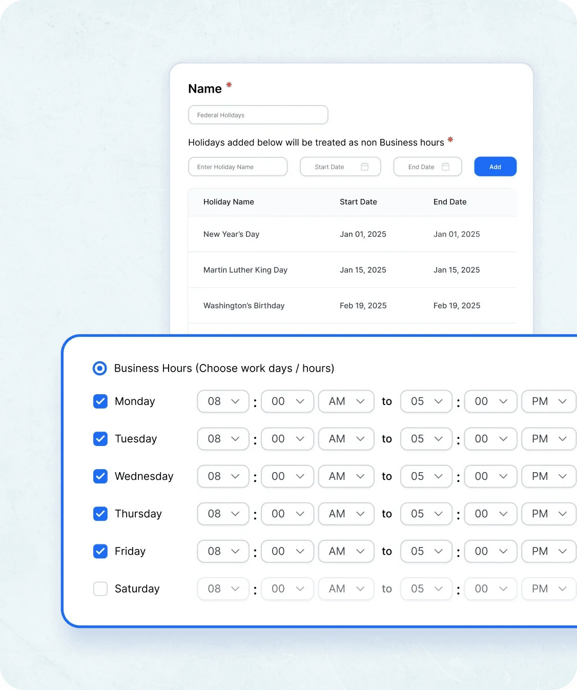Open Thursday start hour dropdown
The height and width of the screenshot is (690, 577).
coord(223,514)
